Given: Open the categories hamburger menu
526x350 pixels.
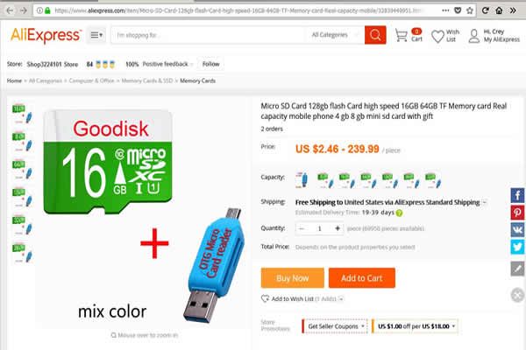Looking at the screenshot, I should [96, 35].
